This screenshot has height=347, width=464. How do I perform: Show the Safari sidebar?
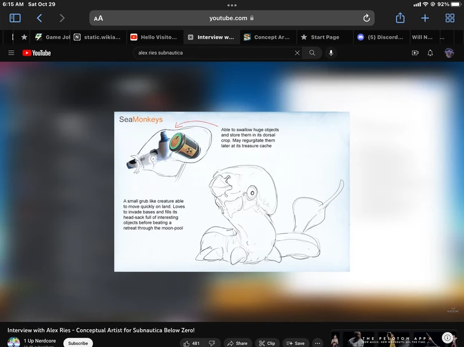point(15,18)
